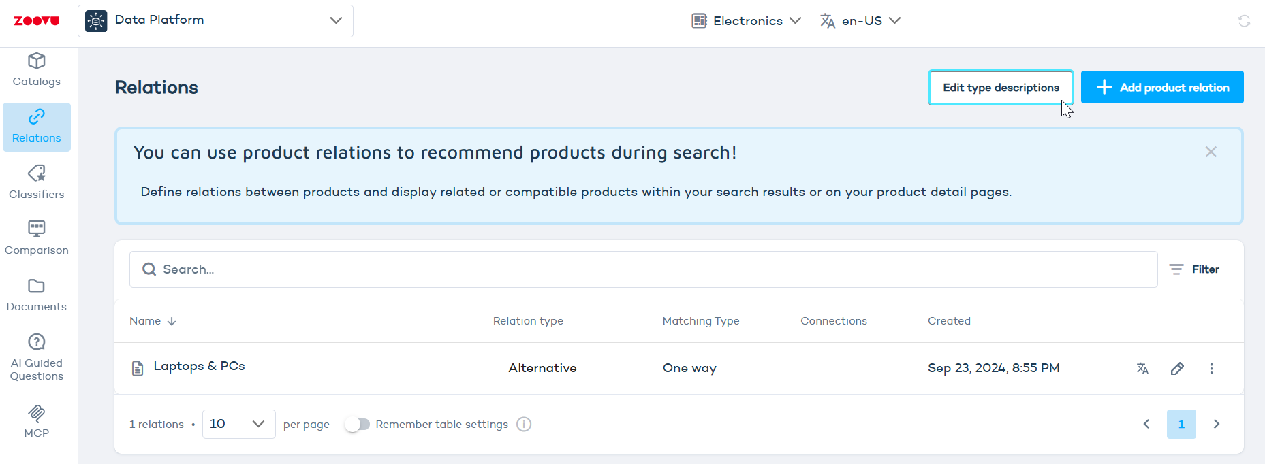Open the Classifiers section

(x=37, y=182)
